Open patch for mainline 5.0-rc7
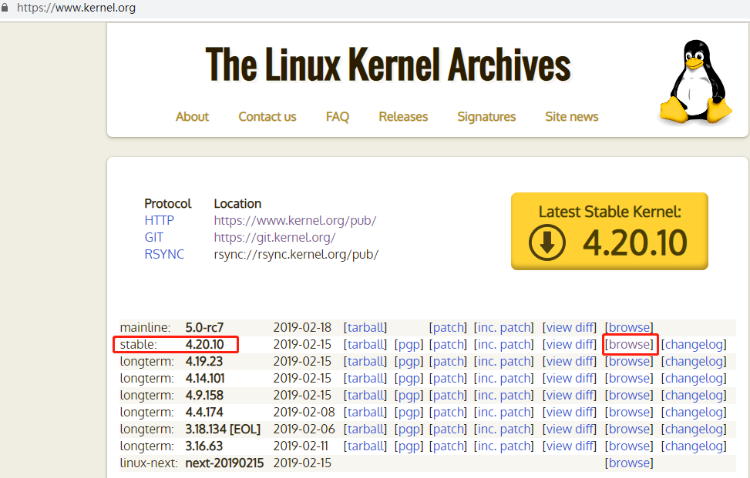Image resolution: width=750 pixels, height=478 pixels. click(x=448, y=328)
